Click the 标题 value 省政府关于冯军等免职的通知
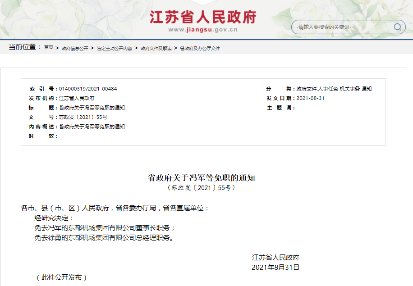Viewport: 413px width, 286px height. (92, 108)
